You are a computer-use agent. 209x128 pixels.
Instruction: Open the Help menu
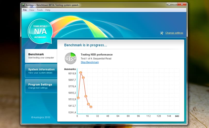(x=48, y=10)
